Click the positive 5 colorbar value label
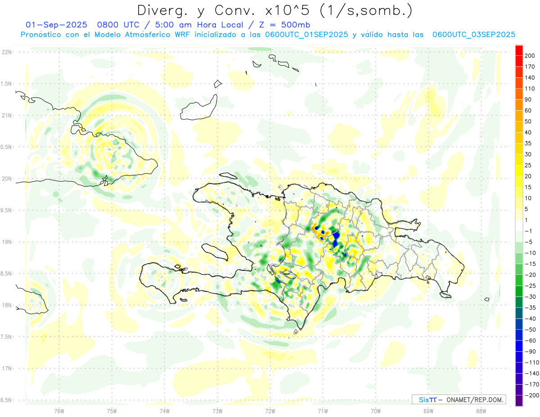Image resolution: width=540 pixels, height=417 pixels. tap(526, 209)
